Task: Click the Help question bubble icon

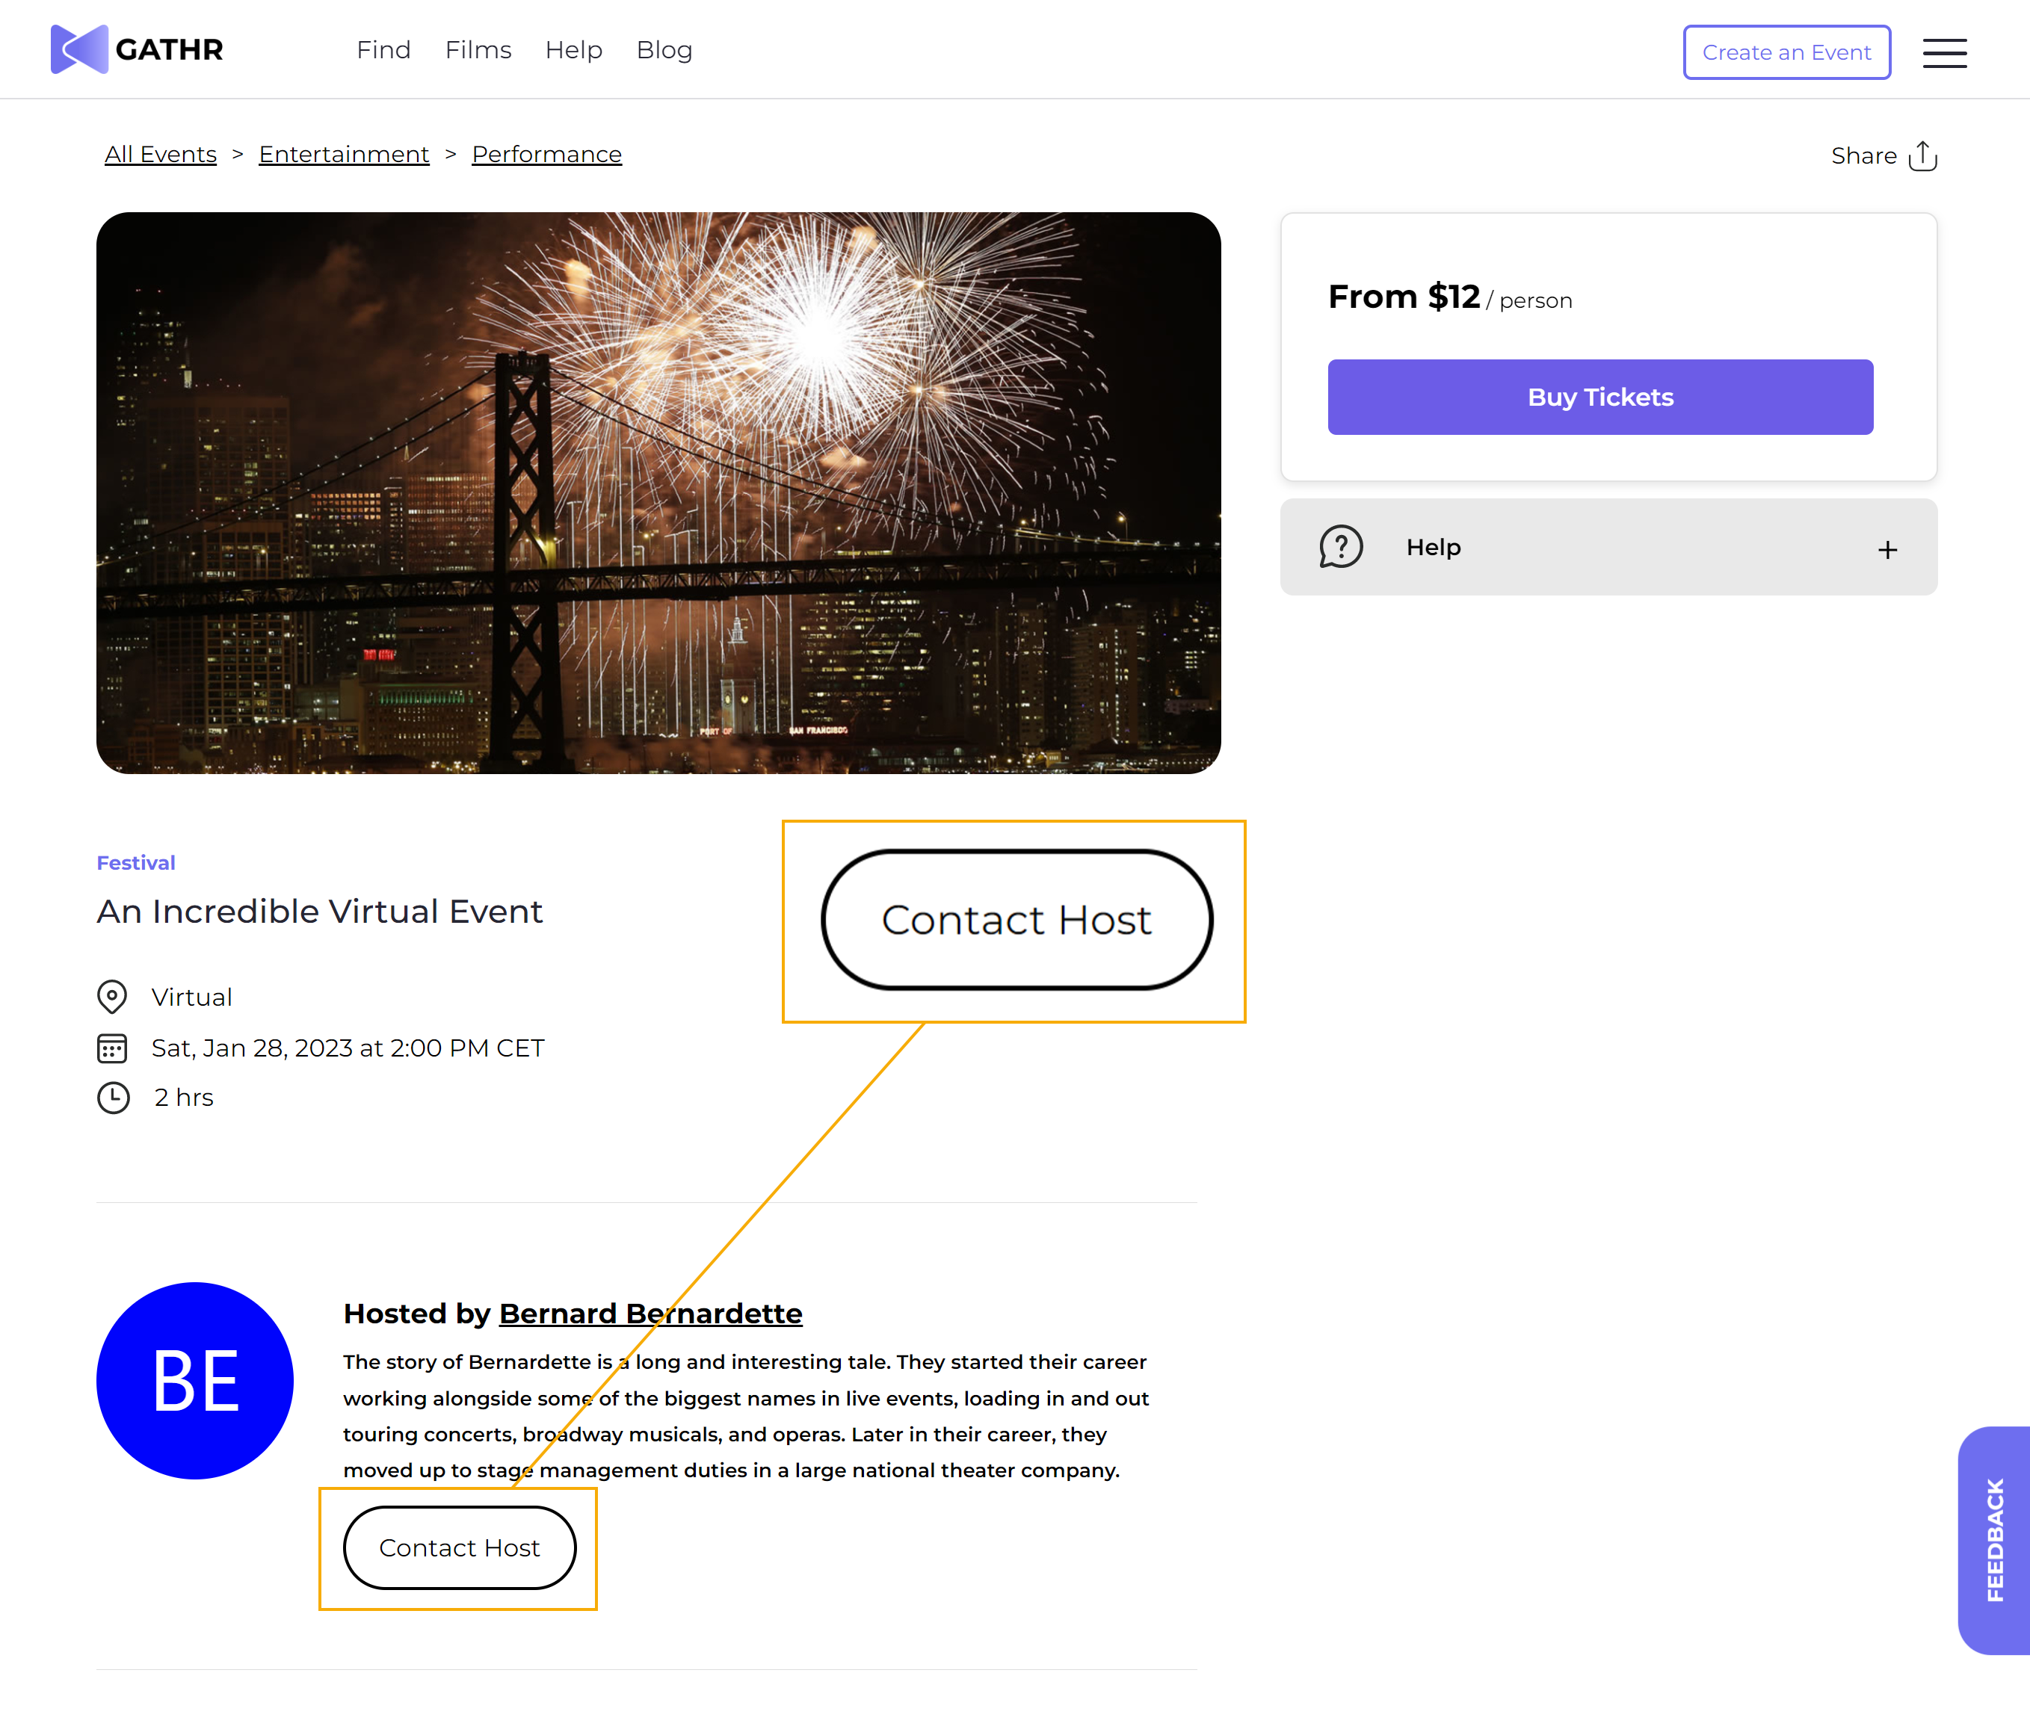Action: 1340,547
